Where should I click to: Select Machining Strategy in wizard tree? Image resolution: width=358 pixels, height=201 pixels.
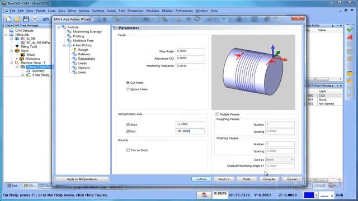[87, 32]
